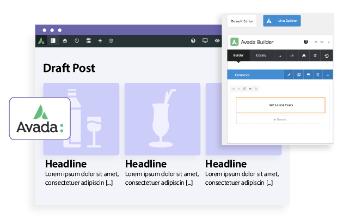Open the custom code icon in tab bar

pos(292,56)
